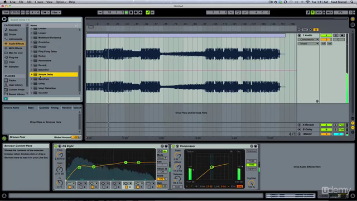Open the View menu
357x201 pixels.
pyautogui.click(x=49, y=2)
